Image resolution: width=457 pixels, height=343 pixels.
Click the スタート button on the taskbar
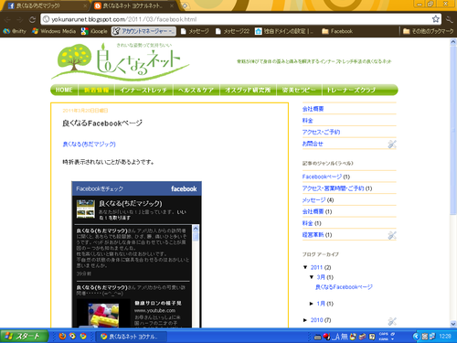coord(24,336)
